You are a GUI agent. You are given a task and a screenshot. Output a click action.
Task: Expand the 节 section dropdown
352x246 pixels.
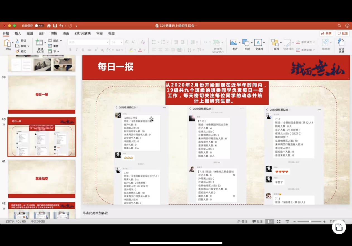tap(58, 51)
